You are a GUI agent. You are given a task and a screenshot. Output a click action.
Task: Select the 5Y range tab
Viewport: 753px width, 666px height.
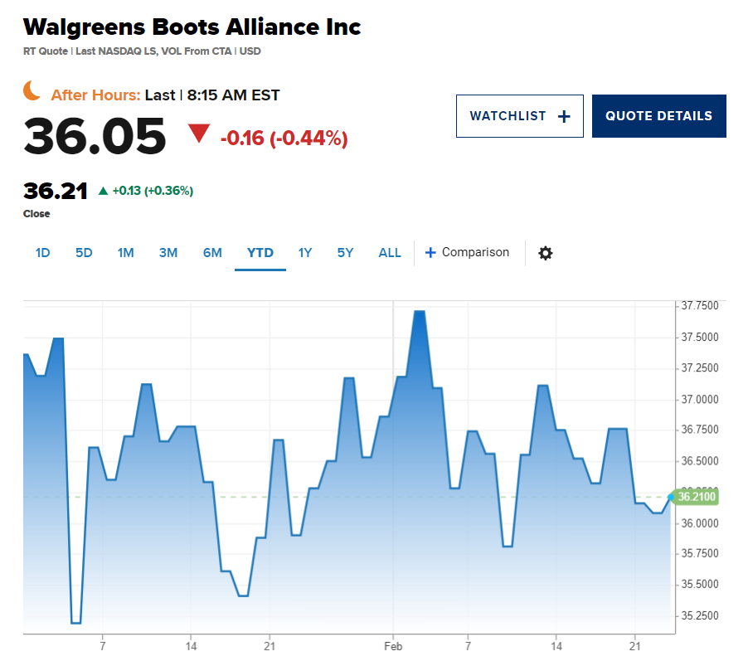coord(345,253)
